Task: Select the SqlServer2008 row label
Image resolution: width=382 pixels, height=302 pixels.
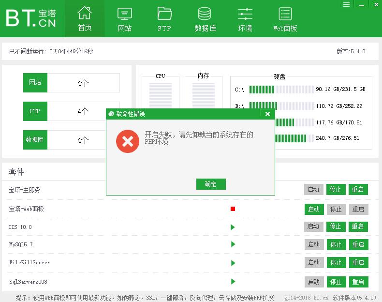Action: coord(28,282)
